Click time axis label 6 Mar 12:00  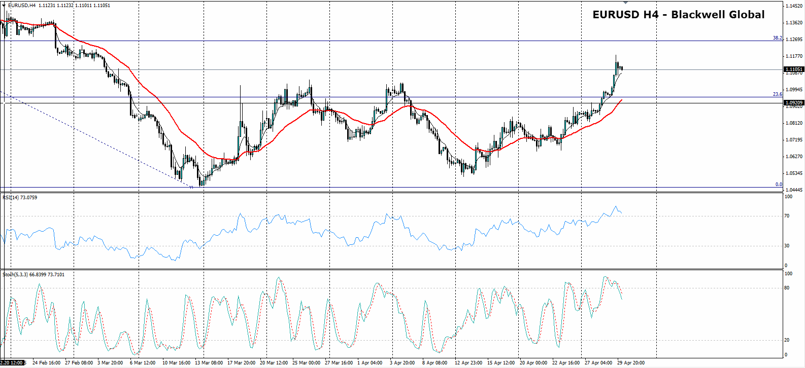coord(143,363)
